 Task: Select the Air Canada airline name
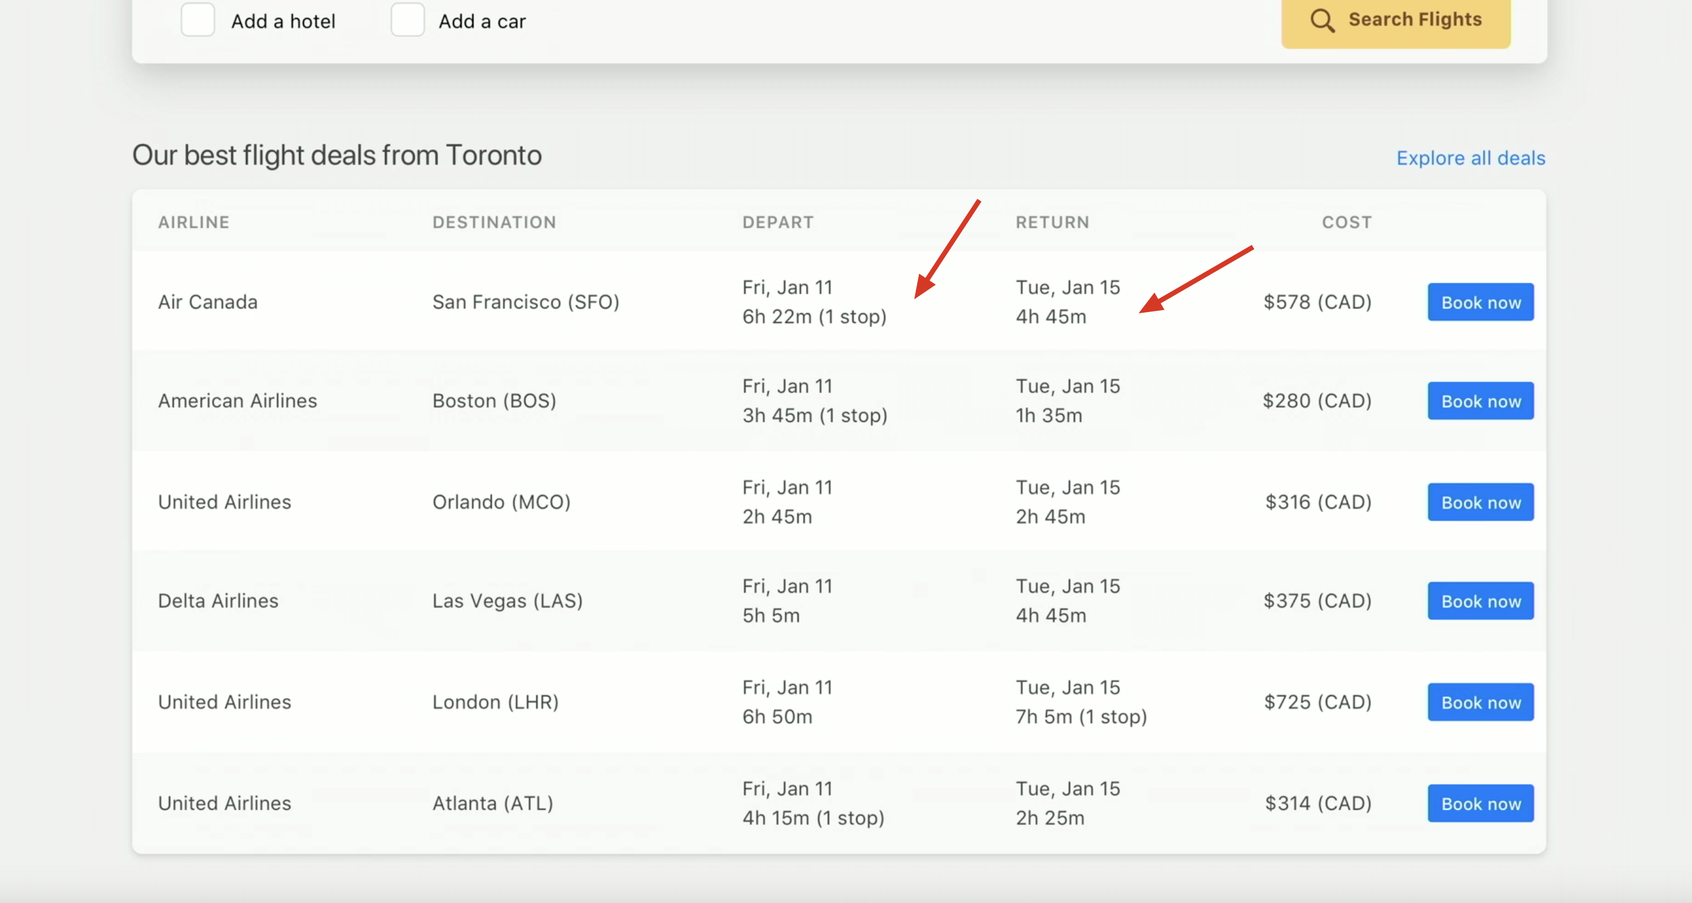point(207,302)
